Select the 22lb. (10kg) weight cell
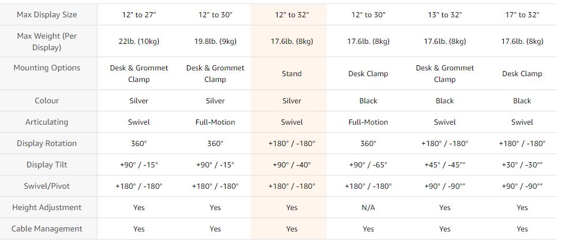 [x=139, y=41]
